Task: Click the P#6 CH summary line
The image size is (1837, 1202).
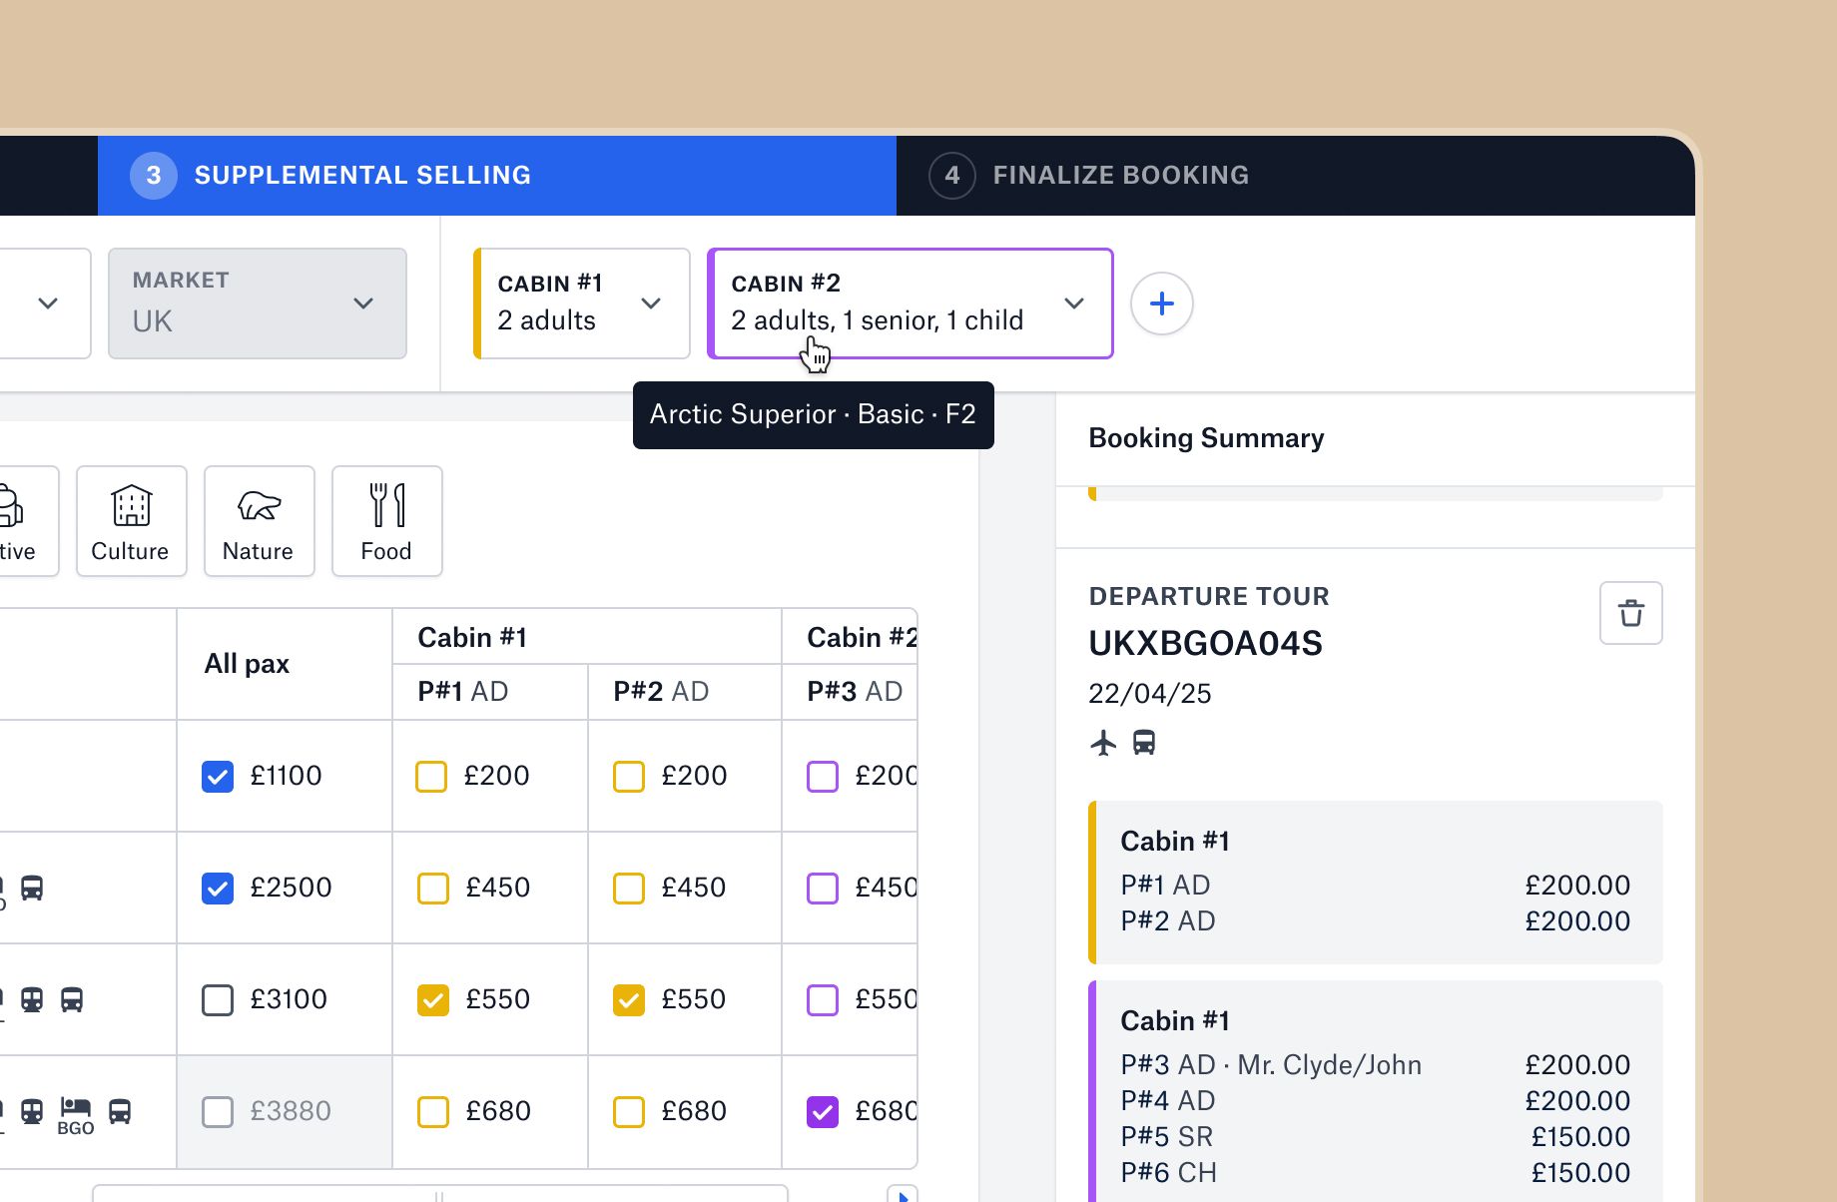Action: pyautogui.click(x=1376, y=1173)
